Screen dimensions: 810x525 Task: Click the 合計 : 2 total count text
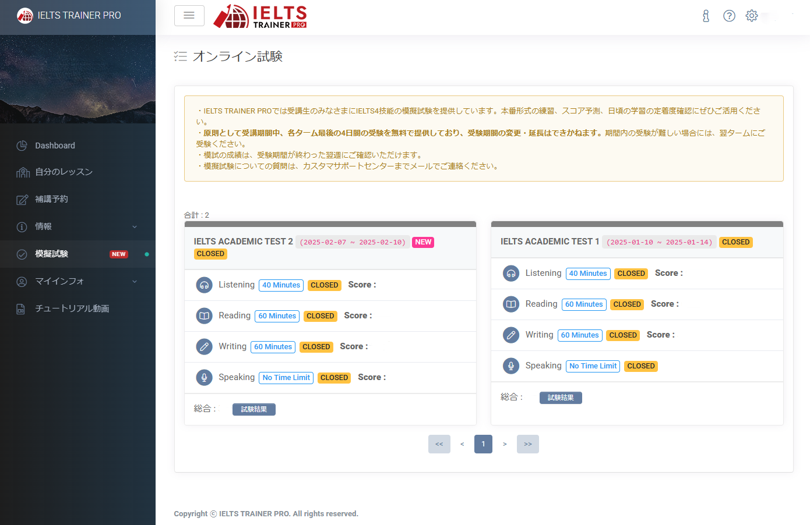(x=196, y=215)
